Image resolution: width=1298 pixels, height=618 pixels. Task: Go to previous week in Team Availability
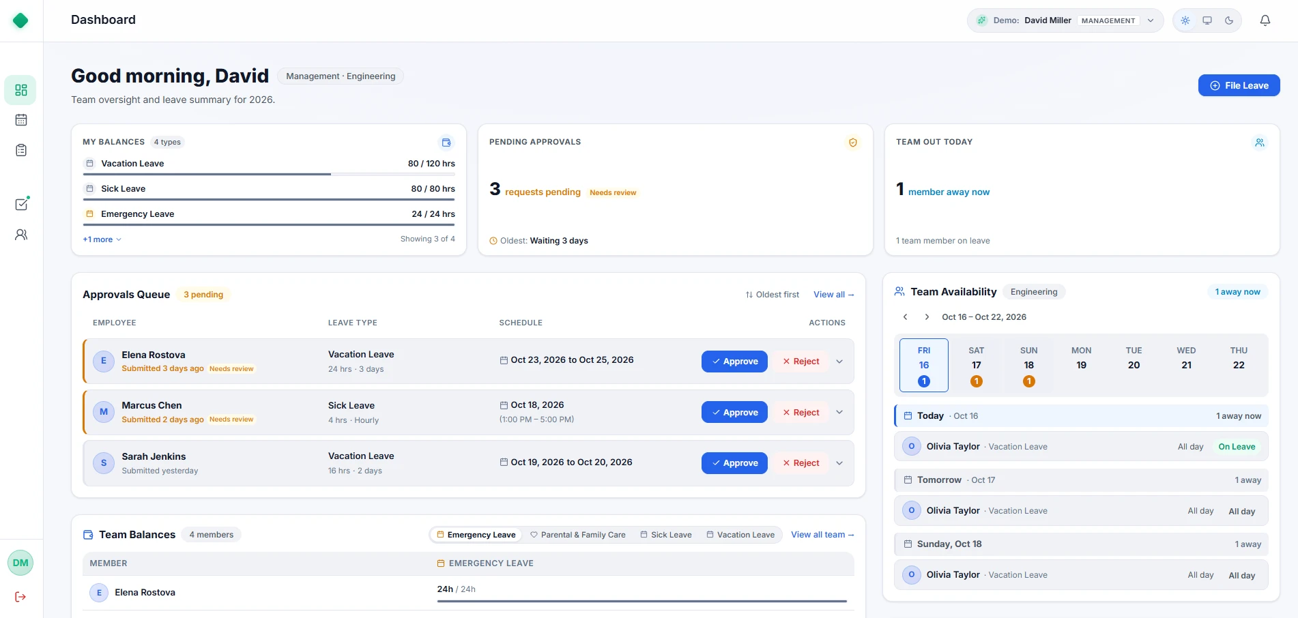(906, 317)
